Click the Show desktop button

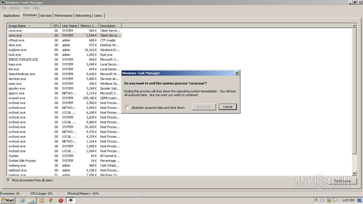coord(360,200)
